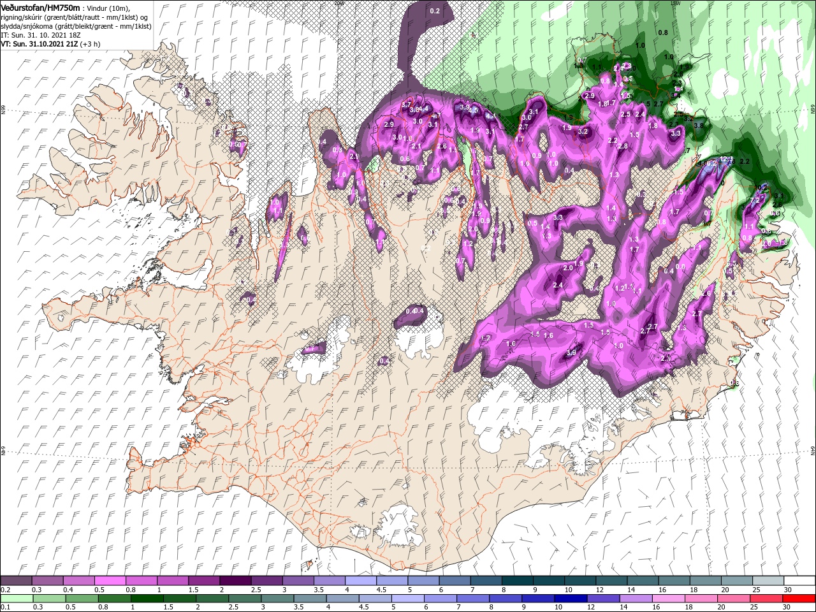Click the darkest green 1–1.5 rain legend swatch
Screen dimensions: 816x612
[x=147, y=599]
